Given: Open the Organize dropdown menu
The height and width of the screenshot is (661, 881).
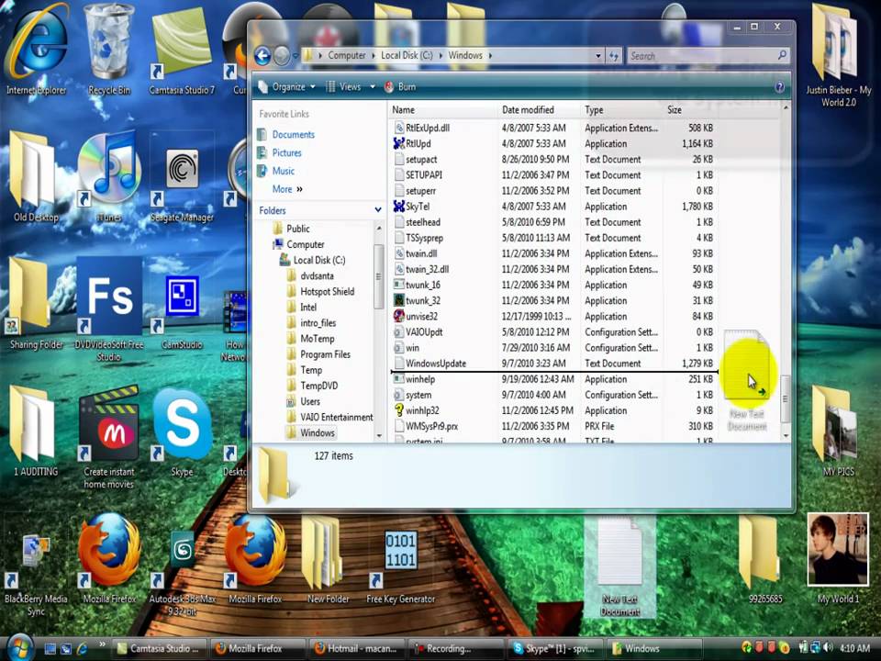Looking at the screenshot, I should click(x=287, y=87).
